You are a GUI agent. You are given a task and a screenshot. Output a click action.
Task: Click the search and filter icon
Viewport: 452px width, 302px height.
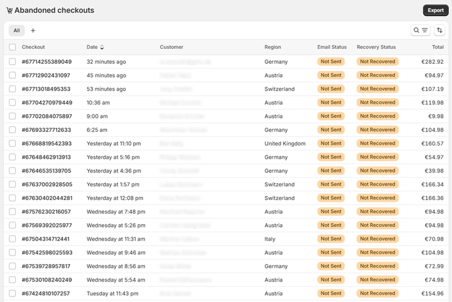pos(420,30)
